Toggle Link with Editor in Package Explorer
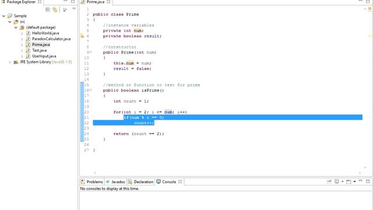This screenshot has height=210, width=373. pyautogui.click(x=55, y=9)
